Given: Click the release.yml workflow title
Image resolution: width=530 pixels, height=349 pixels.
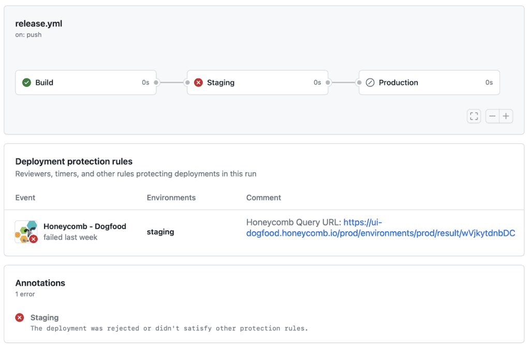Looking at the screenshot, I should tap(39, 23).
